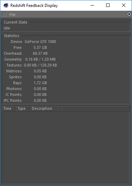Click the Cinema 4D title bar logo
132x186 pixels.
(6, 6)
